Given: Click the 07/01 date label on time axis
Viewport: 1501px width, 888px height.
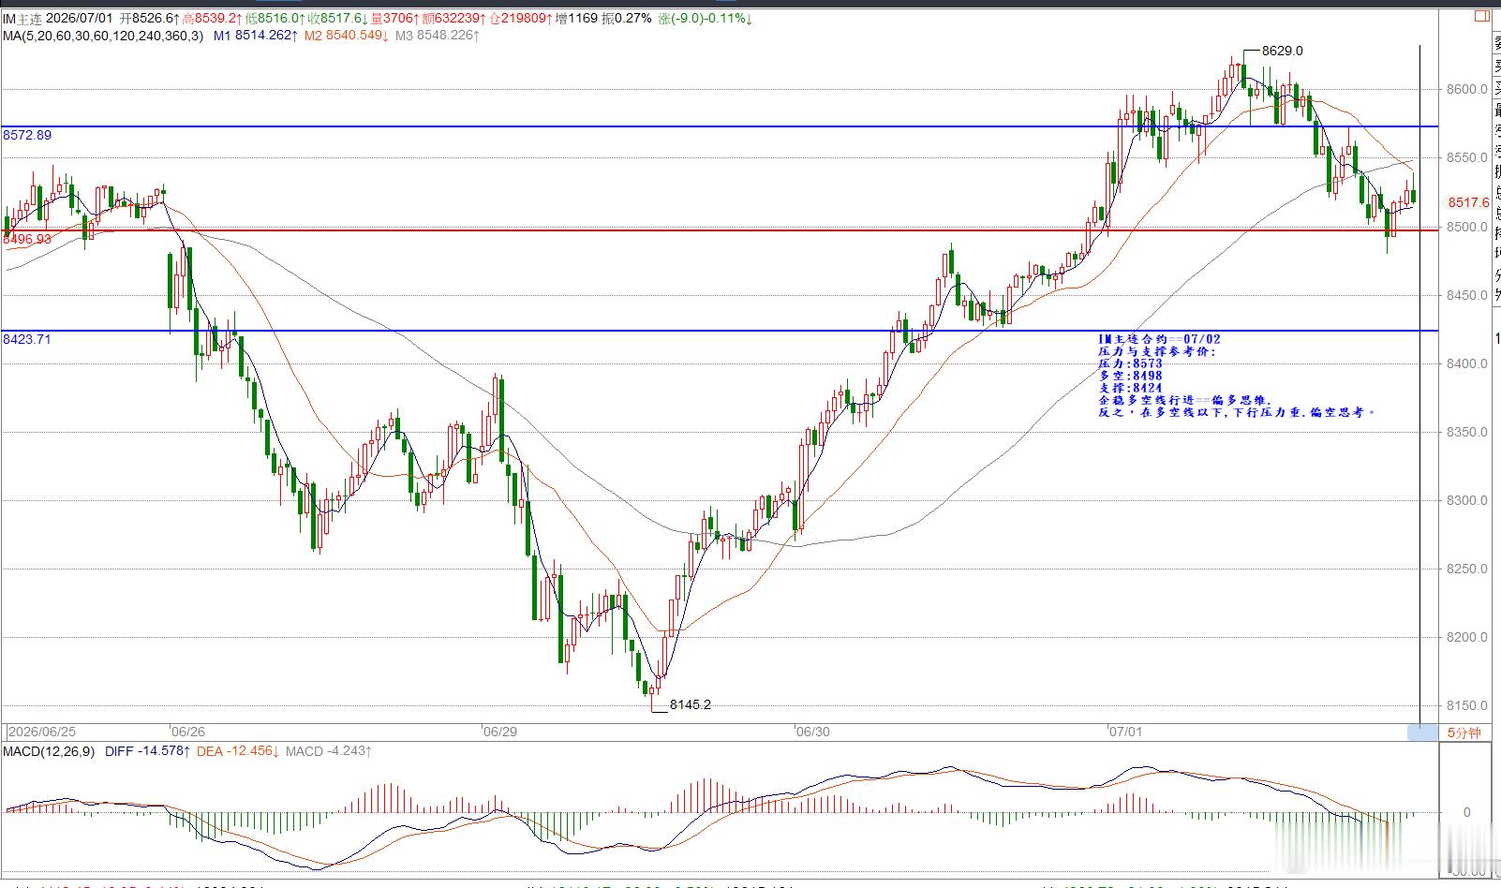Looking at the screenshot, I should click(x=1125, y=732).
